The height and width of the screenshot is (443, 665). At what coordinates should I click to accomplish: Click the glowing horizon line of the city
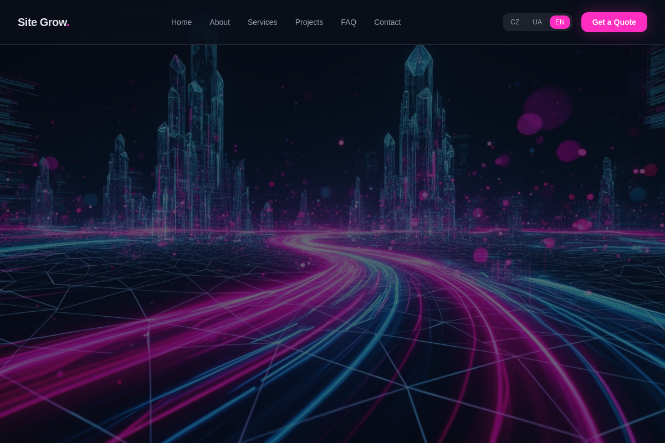click(332, 230)
